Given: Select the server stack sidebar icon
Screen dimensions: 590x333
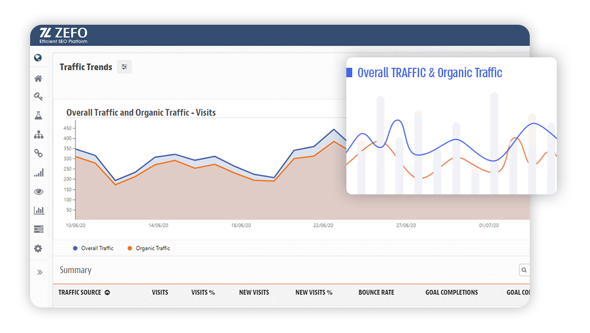Looking at the screenshot, I should [39, 229].
